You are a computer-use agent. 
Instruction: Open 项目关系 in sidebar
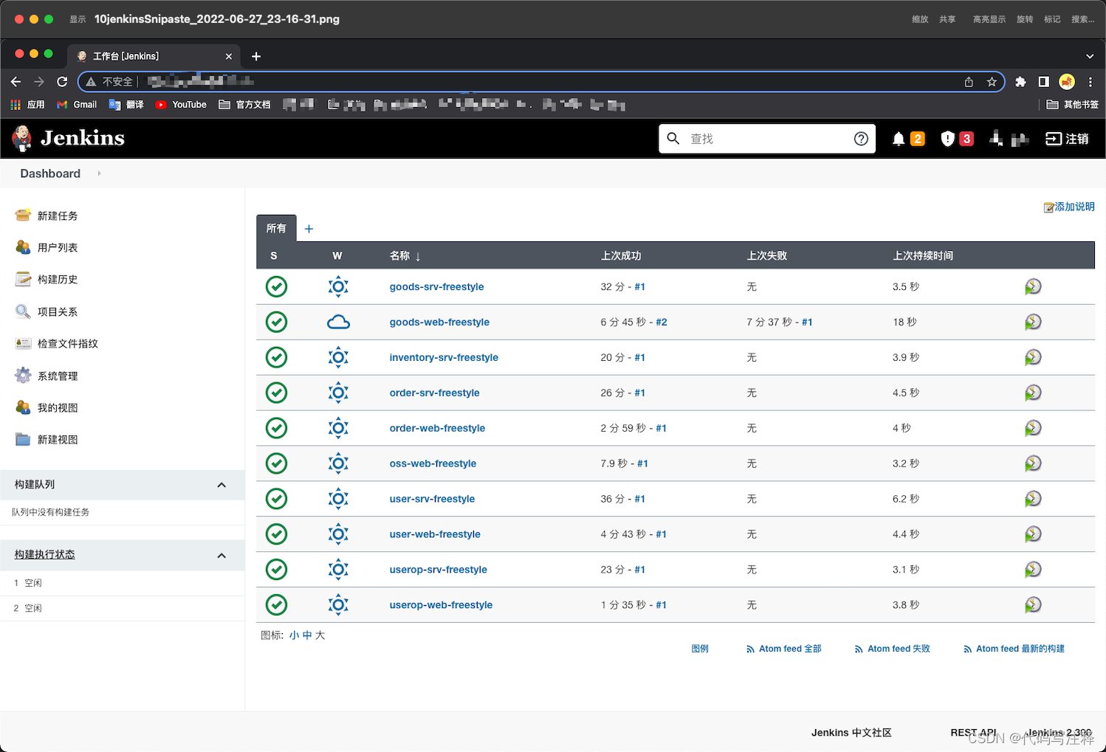click(58, 311)
